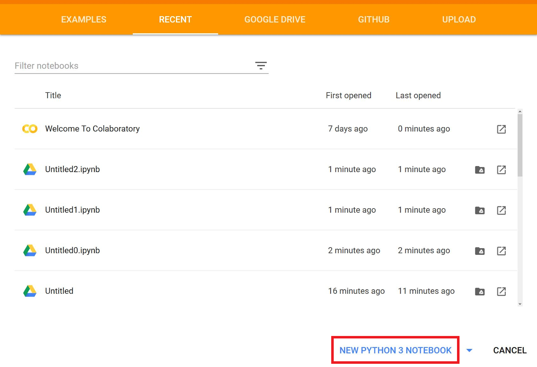Open Untitled2.ipynb notebook

(72, 169)
